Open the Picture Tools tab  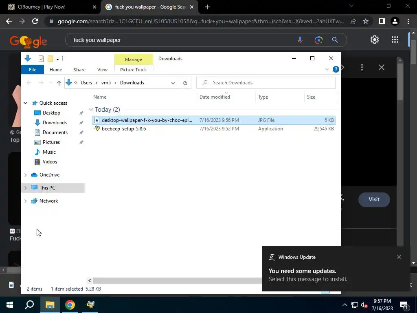click(133, 70)
